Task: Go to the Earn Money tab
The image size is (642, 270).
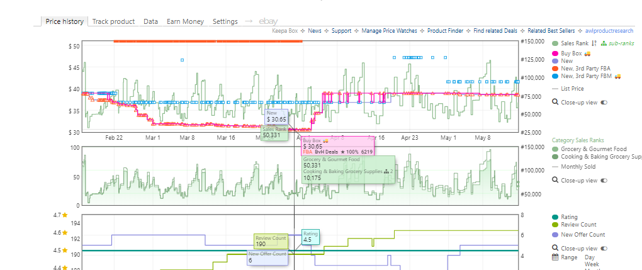Action: (x=185, y=22)
